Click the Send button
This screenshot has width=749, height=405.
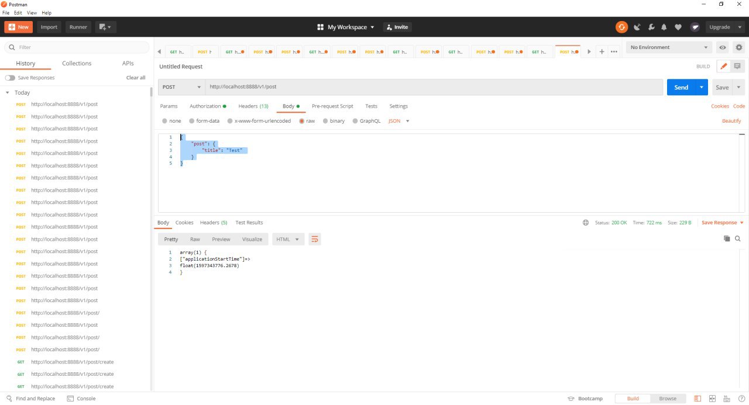coord(681,87)
